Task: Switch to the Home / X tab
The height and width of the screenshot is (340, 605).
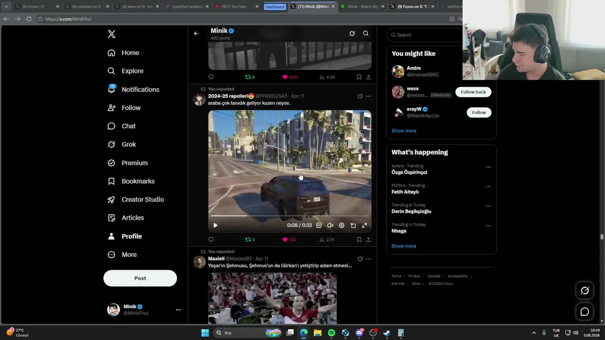Action: tap(37, 7)
